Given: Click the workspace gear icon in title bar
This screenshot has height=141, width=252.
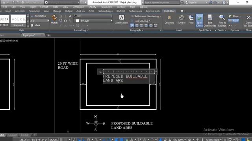Looking at the screenshot, I should point(46,2).
